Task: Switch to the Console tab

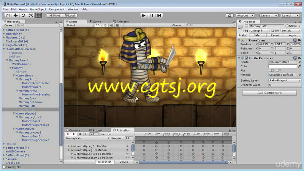Action: click(x=73, y=130)
